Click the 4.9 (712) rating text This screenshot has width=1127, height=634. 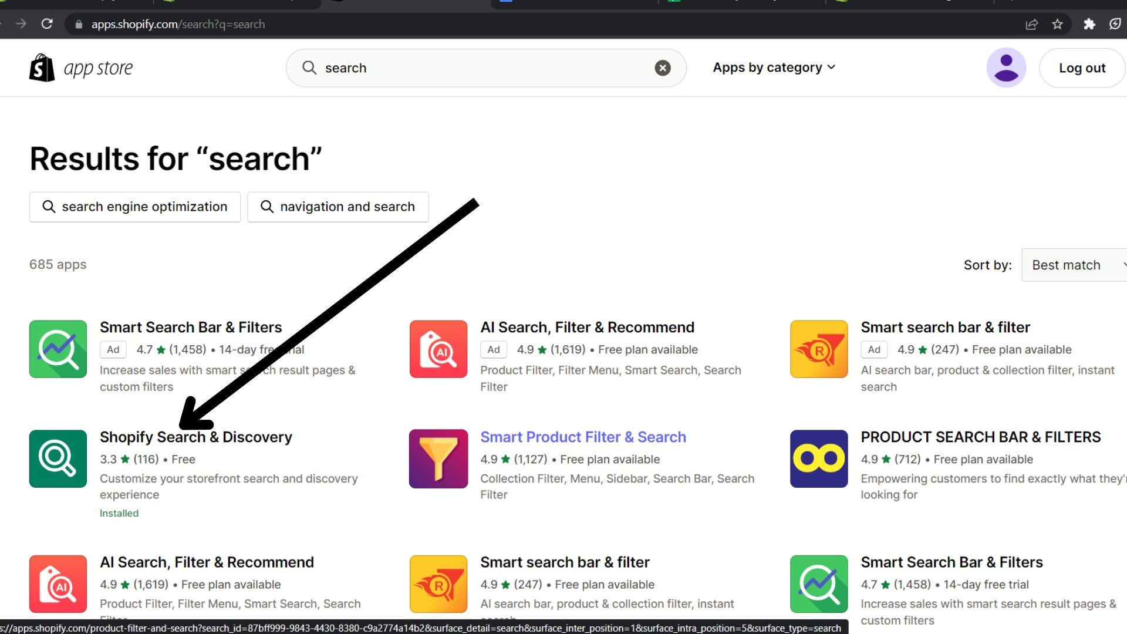coord(890,459)
